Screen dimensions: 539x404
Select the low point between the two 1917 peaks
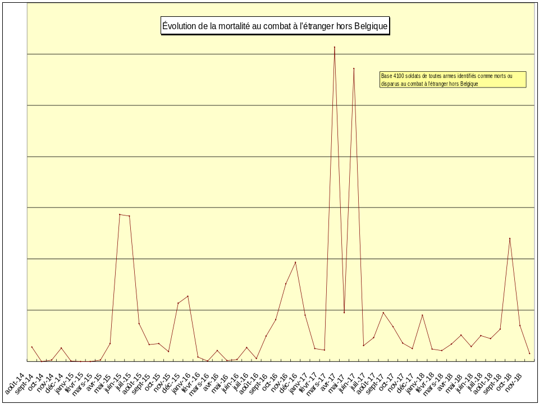click(x=344, y=313)
